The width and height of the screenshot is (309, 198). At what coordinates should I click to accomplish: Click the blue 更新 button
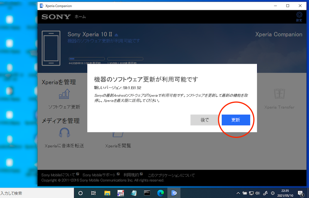[236, 120]
